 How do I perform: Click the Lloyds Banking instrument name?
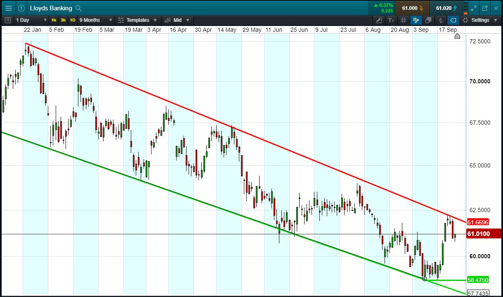(51, 8)
